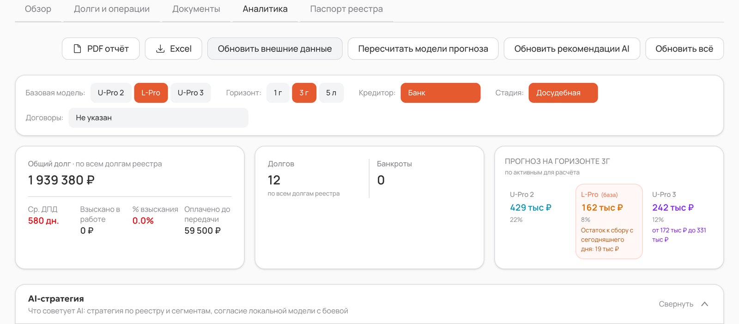Open the Паспорт реестра tab
739x324 pixels.
pos(346,9)
